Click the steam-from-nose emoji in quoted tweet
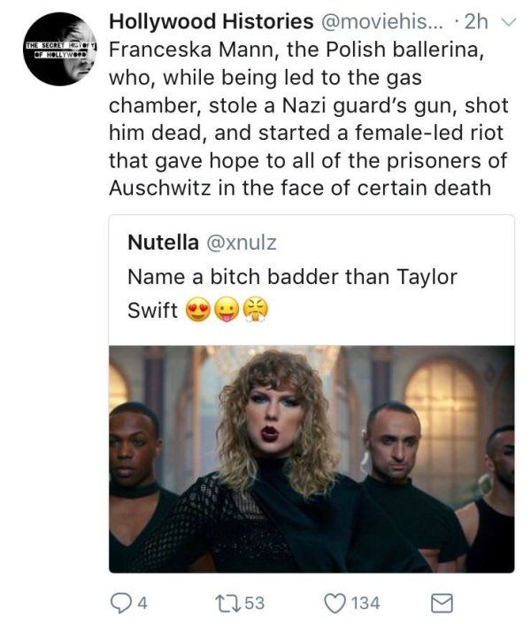Screen dimensions: 531x624 (x=256, y=310)
